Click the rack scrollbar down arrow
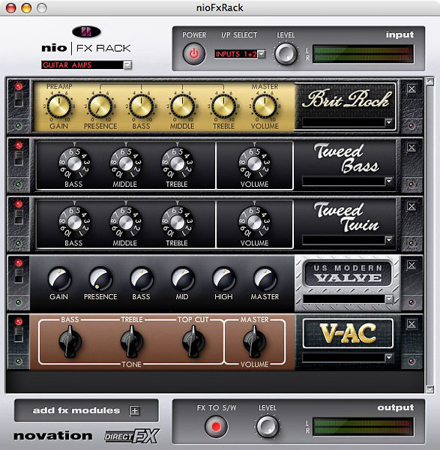This screenshot has height=450, width=440. (x=430, y=389)
